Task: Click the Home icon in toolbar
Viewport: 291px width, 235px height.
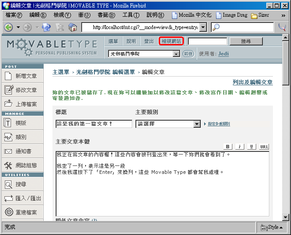Action: 73,27
